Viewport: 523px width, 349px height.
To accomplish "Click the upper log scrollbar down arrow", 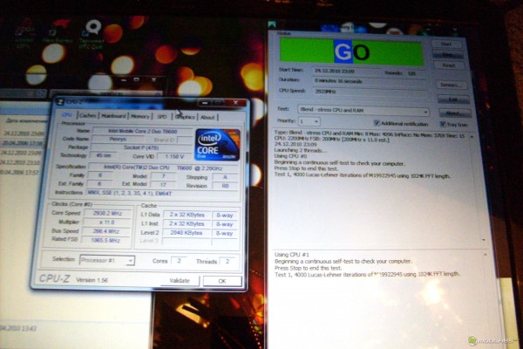I will pyautogui.click(x=484, y=240).
